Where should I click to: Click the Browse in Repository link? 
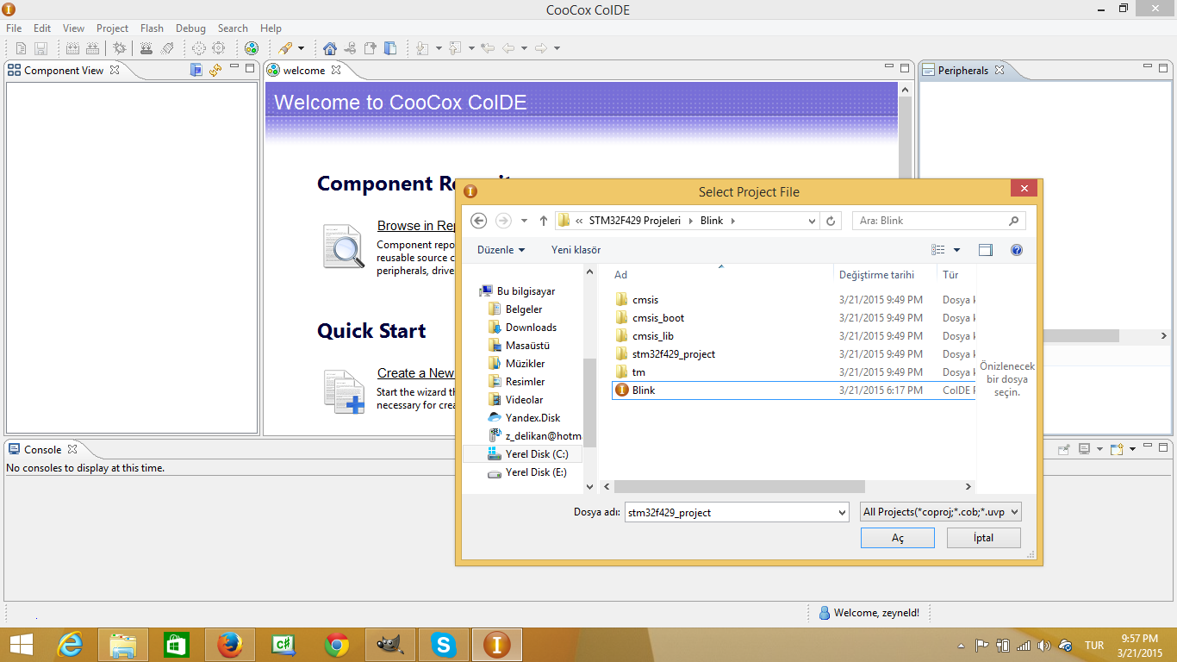pos(416,226)
